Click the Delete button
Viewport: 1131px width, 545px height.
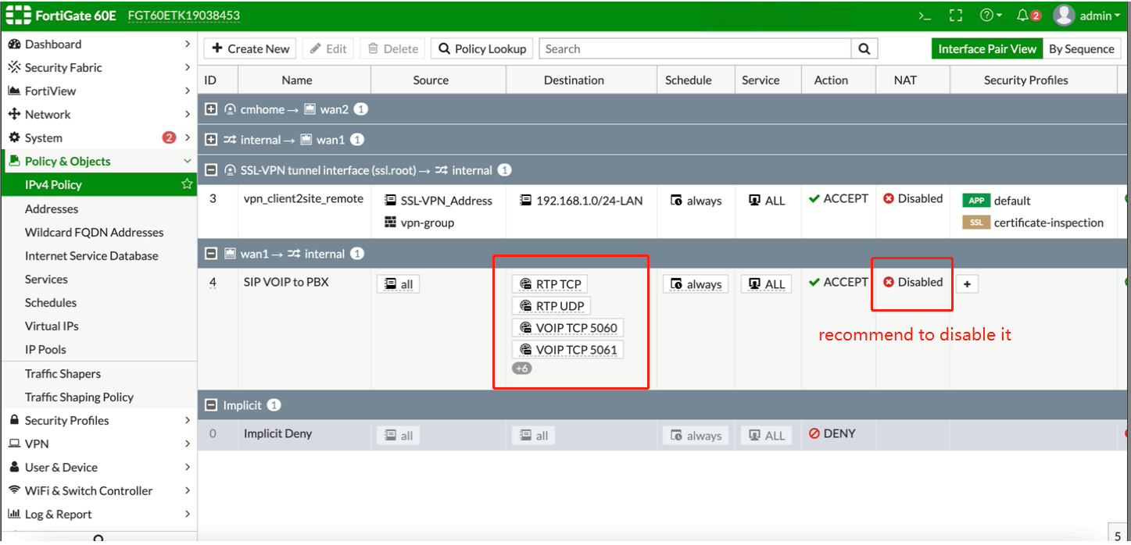pos(393,48)
